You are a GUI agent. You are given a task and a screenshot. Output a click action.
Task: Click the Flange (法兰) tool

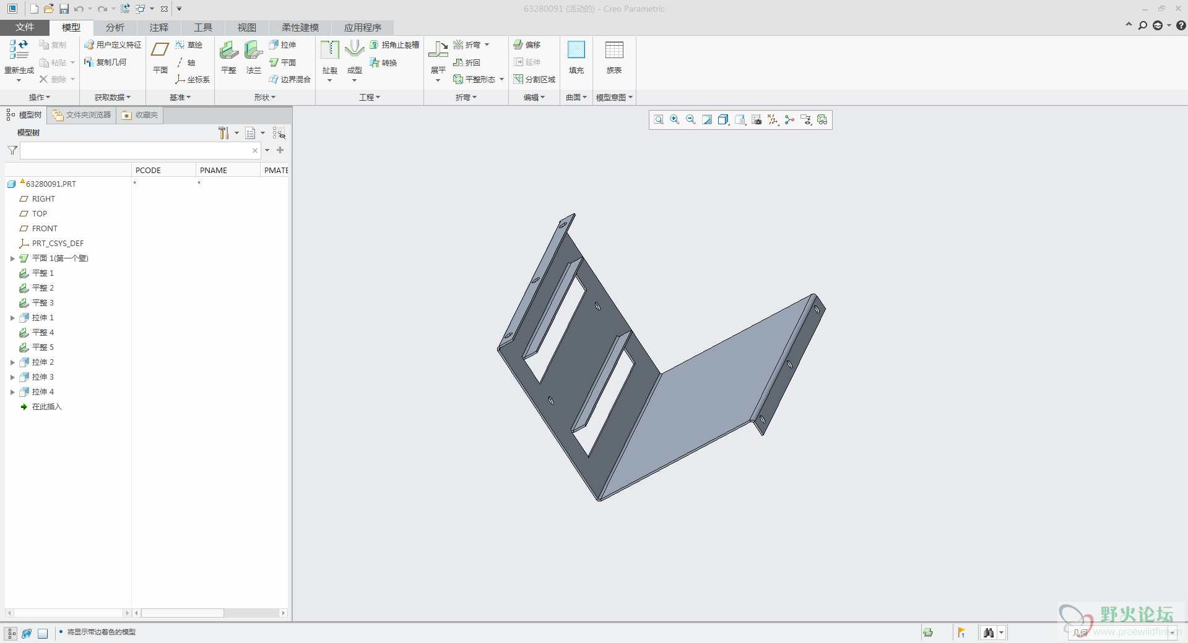pyautogui.click(x=253, y=57)
